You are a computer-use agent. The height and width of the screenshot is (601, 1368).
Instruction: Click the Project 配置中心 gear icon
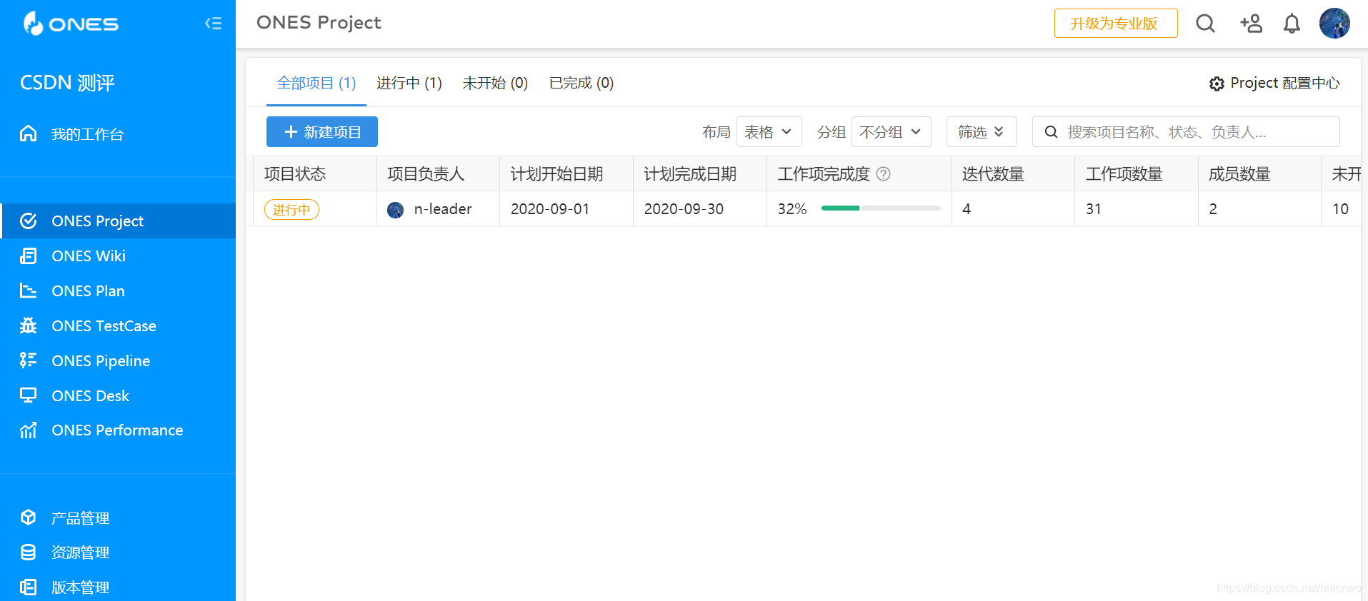1217,84
